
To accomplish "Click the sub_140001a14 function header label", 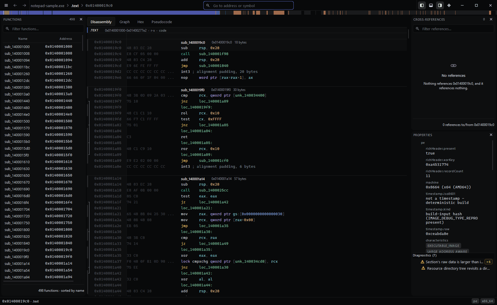I will click(193, 179).
